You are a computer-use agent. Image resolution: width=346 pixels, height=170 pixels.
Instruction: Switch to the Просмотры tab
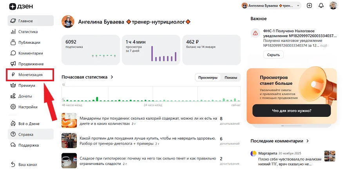(208, 77)
